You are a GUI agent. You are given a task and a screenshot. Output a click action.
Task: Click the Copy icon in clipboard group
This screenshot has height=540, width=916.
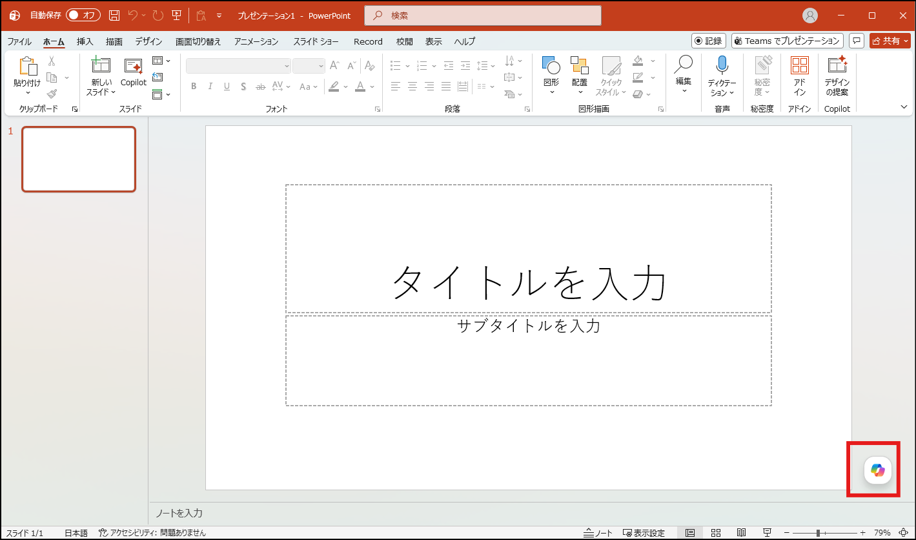[x=52, y=78]
